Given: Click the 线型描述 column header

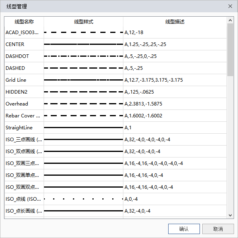Looking at the screenshot, I should (x=175, y=22).
